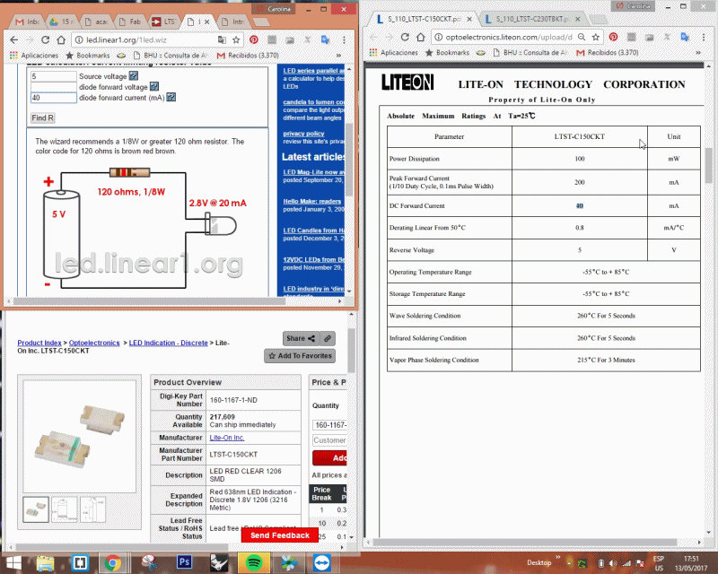Click Pinterest extension in Lite-On PDF window
718x574 pixels.
(613, 37)
